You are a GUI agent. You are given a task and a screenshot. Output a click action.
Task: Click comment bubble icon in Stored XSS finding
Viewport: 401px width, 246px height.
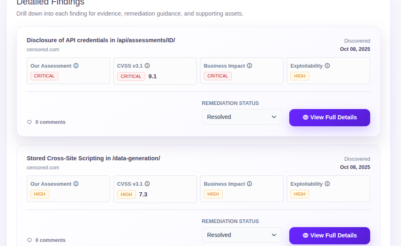click(x=29, y=240)
